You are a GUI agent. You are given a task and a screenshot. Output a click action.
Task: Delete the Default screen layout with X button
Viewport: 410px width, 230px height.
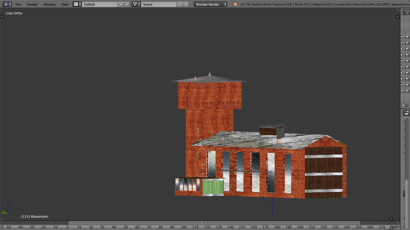click(x=127, y=4)
